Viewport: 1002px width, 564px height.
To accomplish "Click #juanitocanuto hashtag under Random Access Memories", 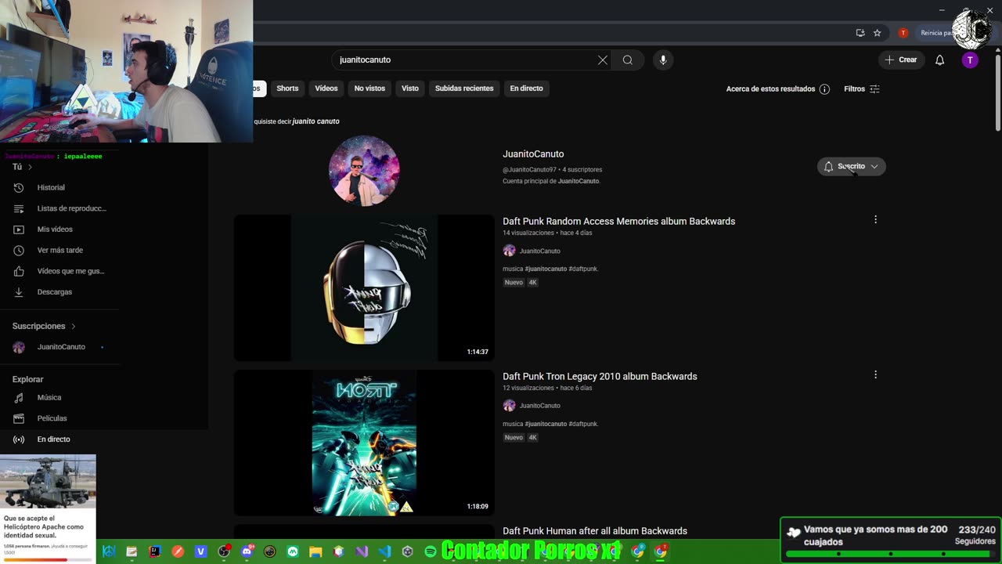I will click(x=546, y=269).
